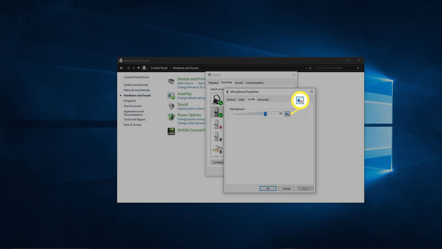Toggle the microphone mute speaker button
Viewport: 442px width, 249px height.
click(x=287, y=114)
